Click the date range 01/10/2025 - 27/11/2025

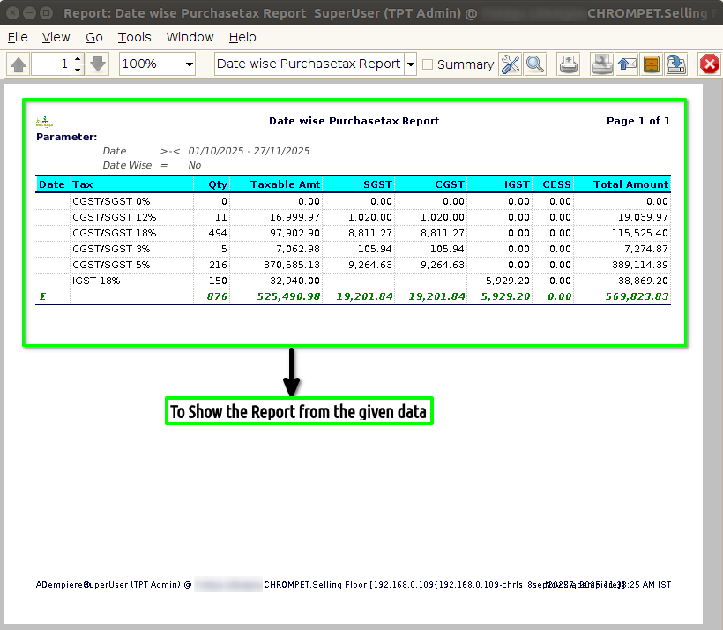(x=249, y=151)
